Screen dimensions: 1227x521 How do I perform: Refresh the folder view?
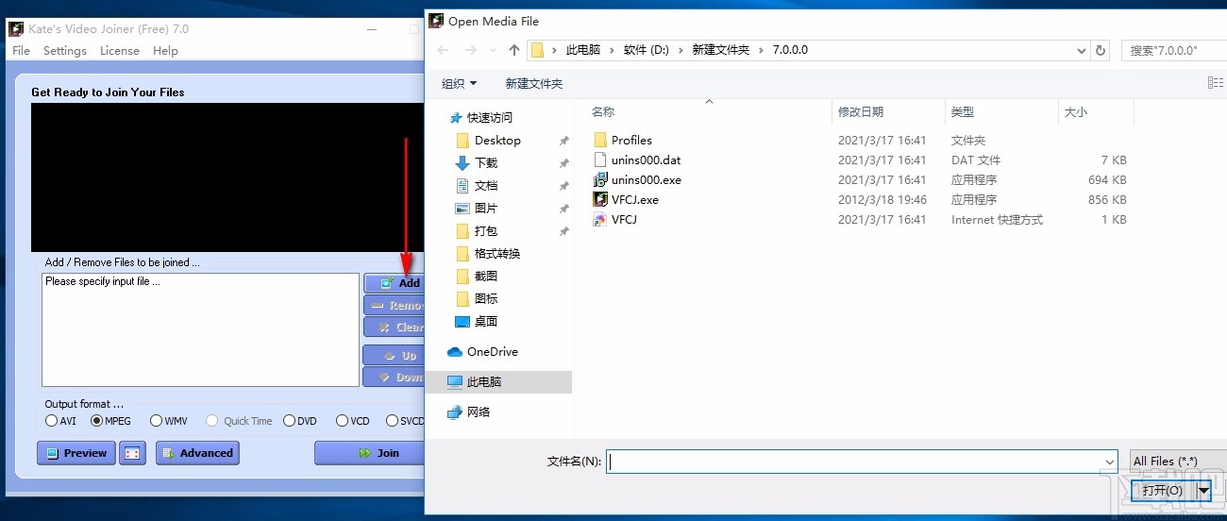pyautogui.click(x=1101, y=50)
